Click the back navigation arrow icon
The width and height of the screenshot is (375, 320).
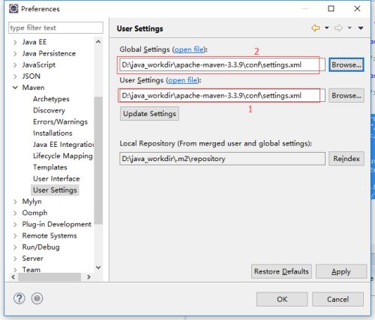[316, 28]
